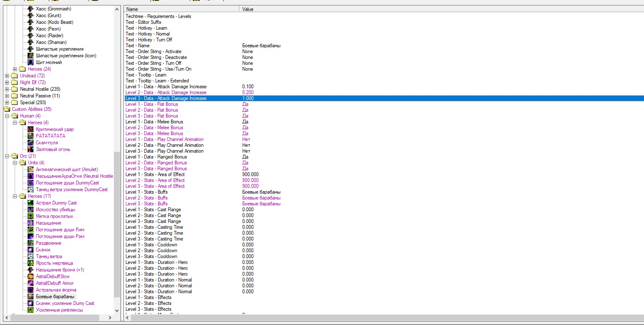Click the tree horizontal scrollbar right arrow

tap(110, 318)
